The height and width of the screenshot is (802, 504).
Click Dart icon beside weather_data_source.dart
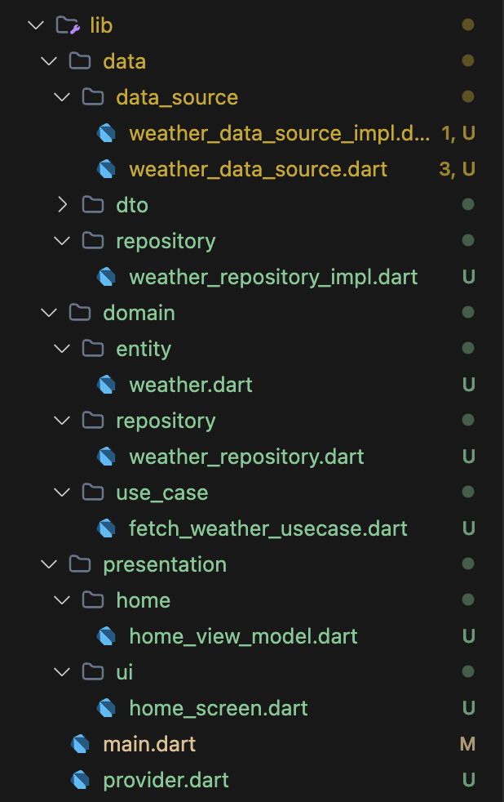coord(106,169)
